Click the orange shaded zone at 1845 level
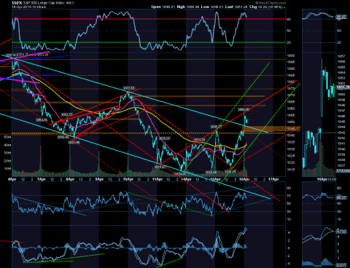This screenshot has width=350, height=268. pos(271,129)
